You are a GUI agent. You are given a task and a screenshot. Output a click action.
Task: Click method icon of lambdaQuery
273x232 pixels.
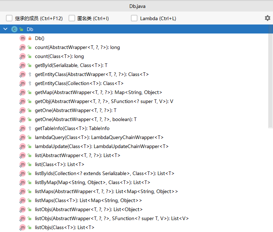point(23,137)
